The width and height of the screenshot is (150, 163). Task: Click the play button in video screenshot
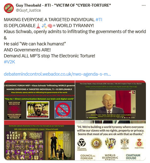(x=87, y=118)
